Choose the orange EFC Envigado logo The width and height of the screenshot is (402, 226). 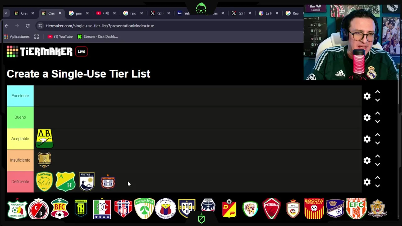356,208
